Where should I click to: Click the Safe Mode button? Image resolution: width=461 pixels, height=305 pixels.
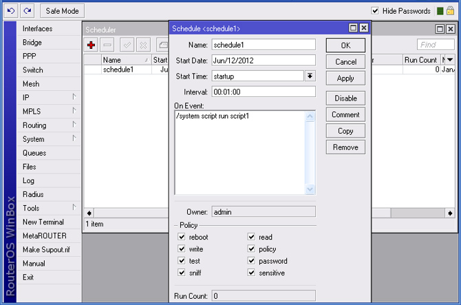[63, 11]
